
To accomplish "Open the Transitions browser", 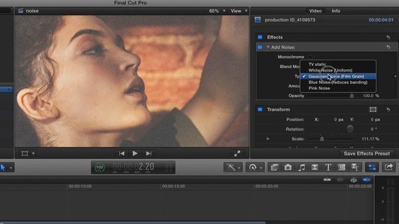I will pyautogui.click(x=315, y=167).
